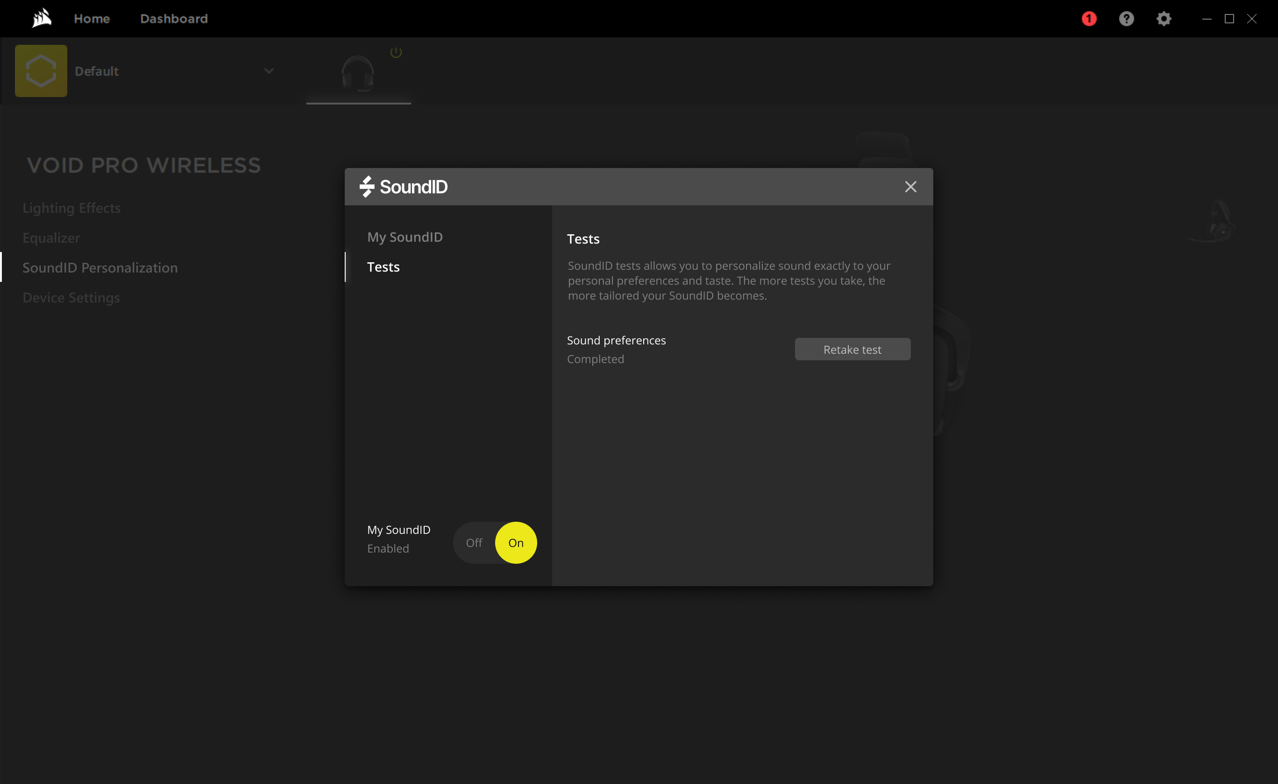Expand the Default profile dropdown
Image resolution: width=1278 pixels, height=784 pixels.
pyautogui.click(x=269, y=70)
